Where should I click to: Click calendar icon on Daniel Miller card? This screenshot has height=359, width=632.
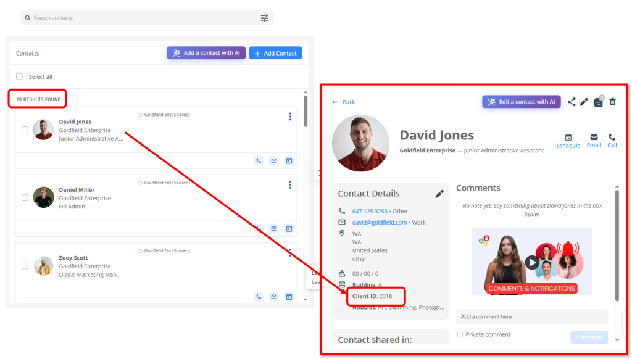[289, 229]
